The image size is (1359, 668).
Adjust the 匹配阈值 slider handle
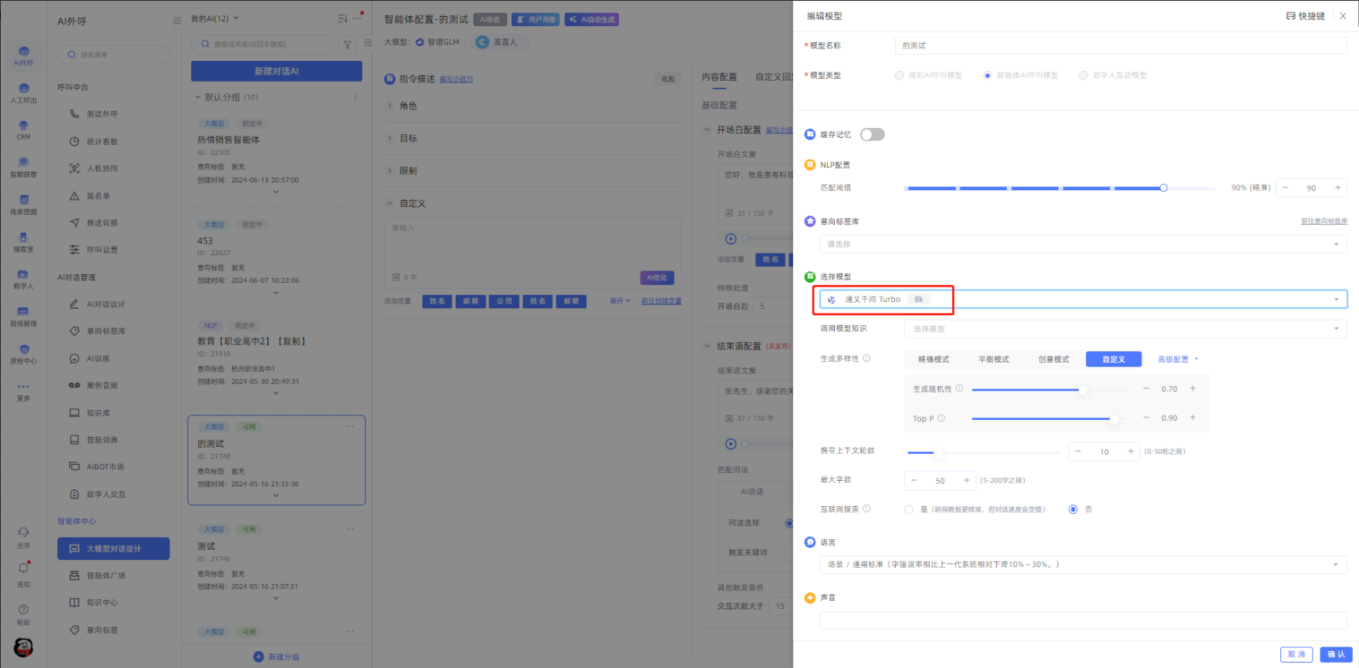pos(1163,188)
